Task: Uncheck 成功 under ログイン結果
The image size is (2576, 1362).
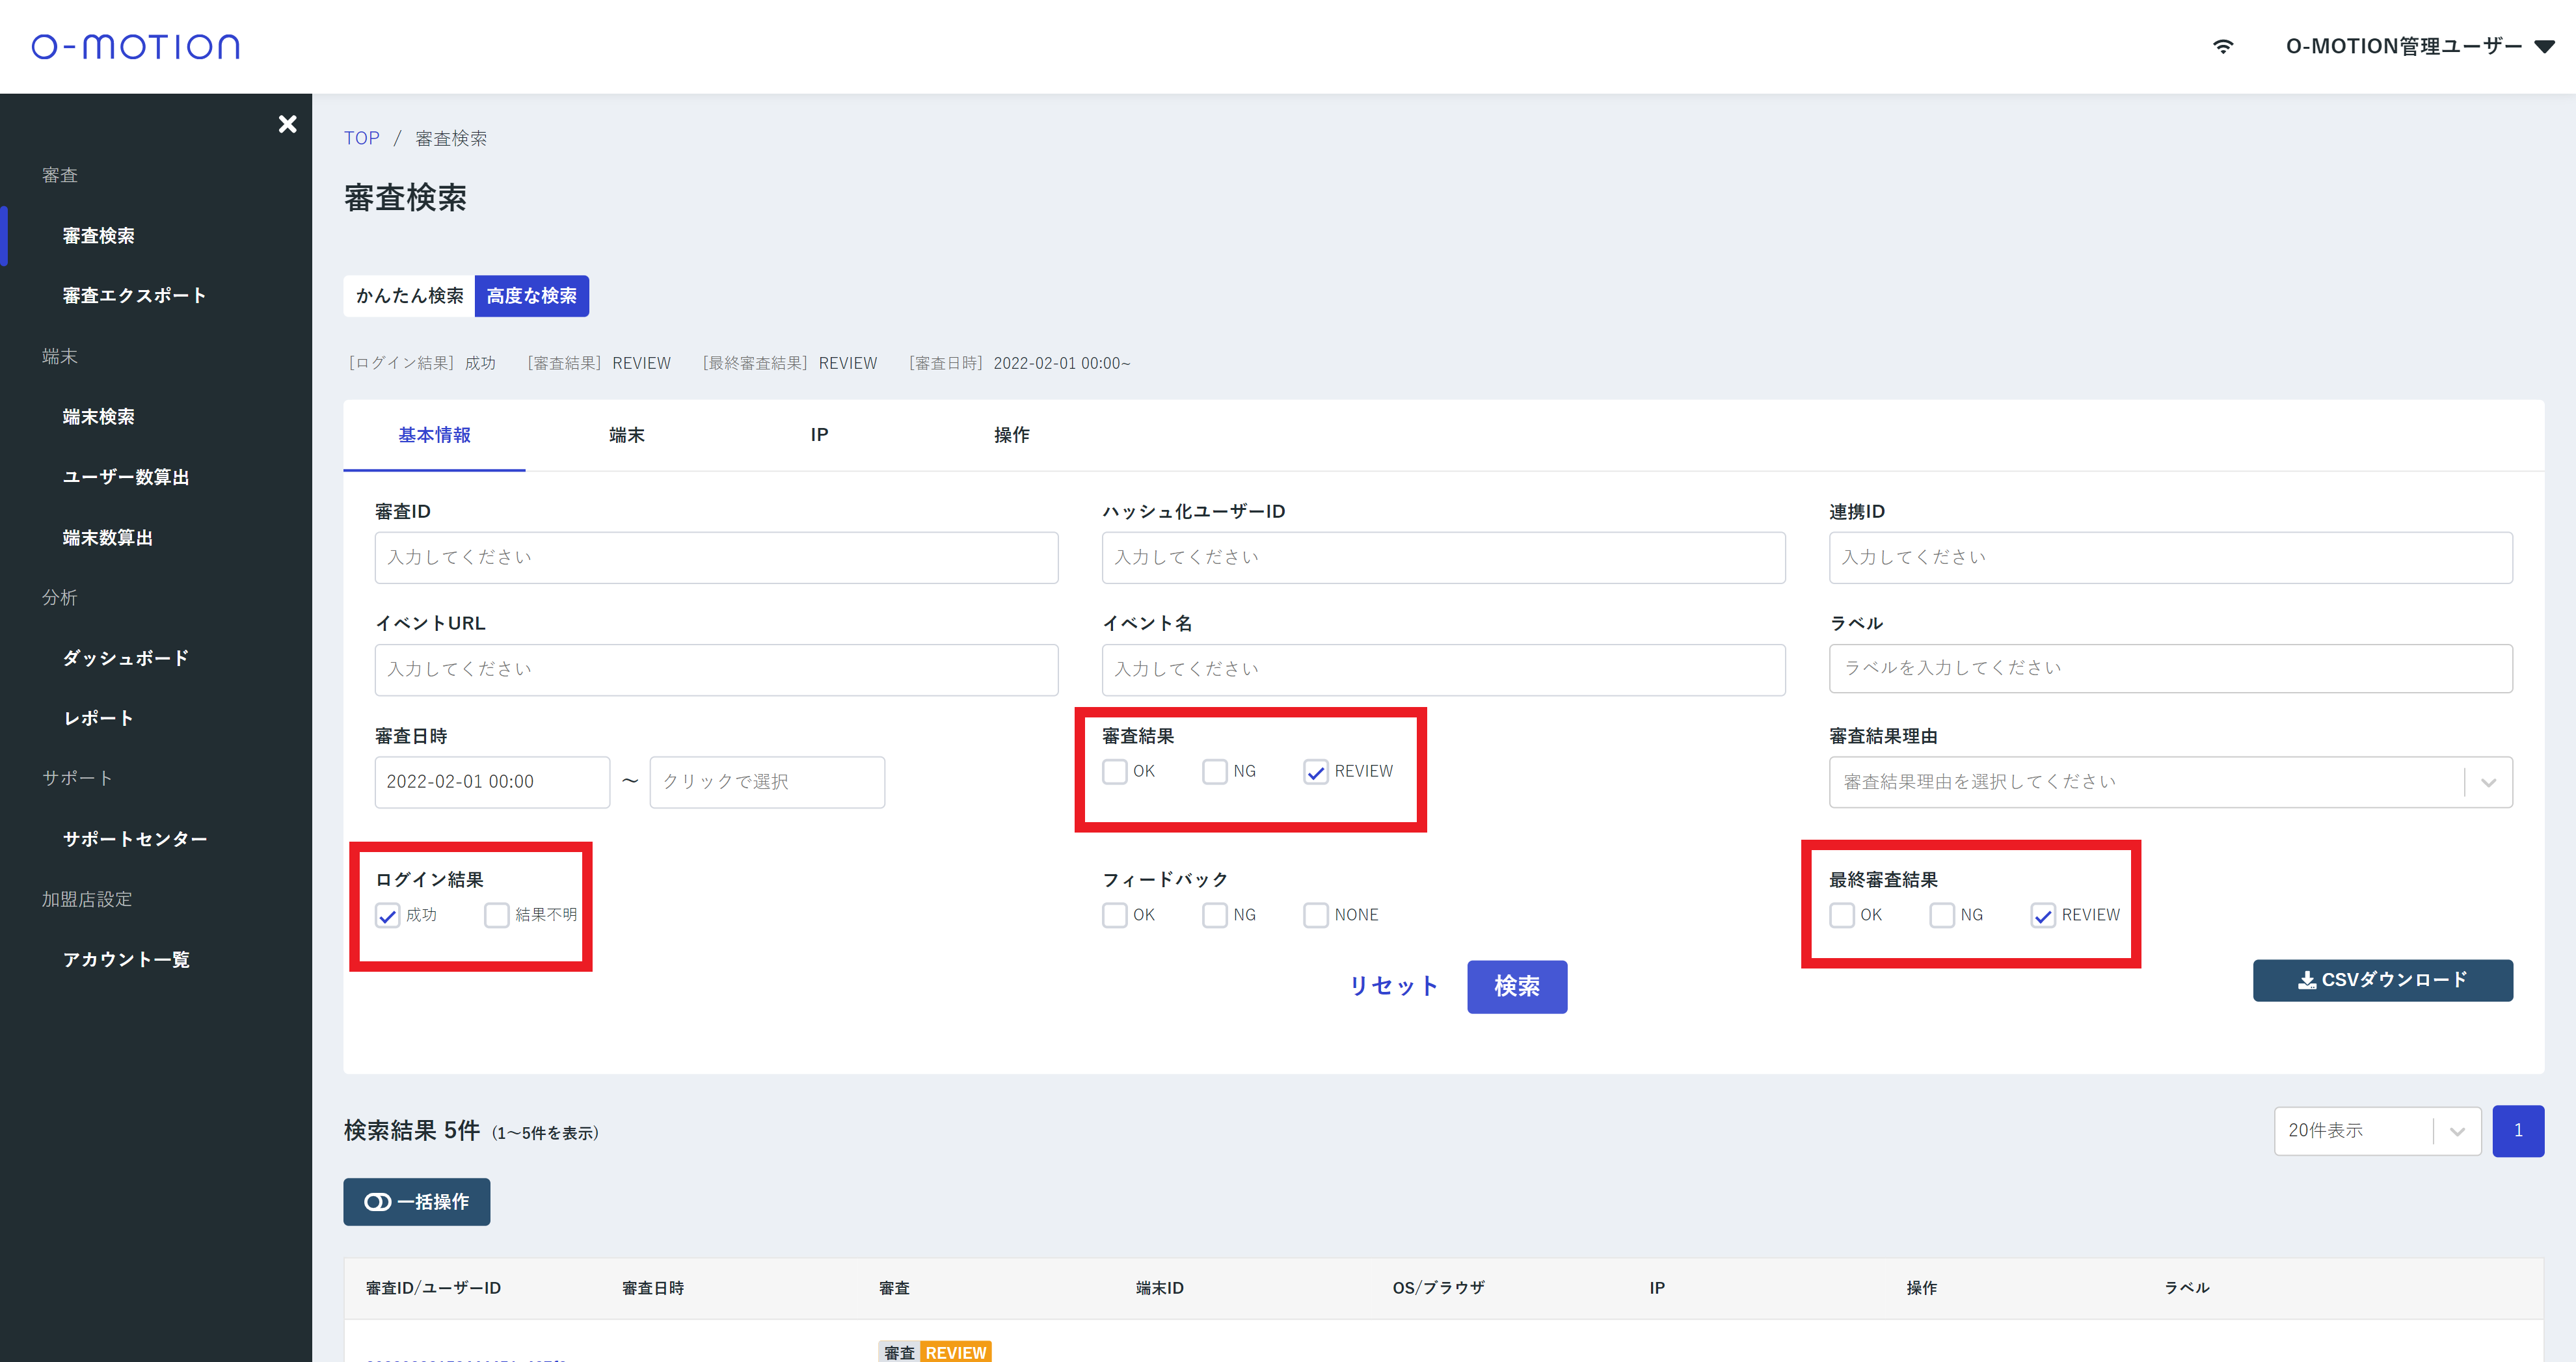Action: click(x=388, y=915)
